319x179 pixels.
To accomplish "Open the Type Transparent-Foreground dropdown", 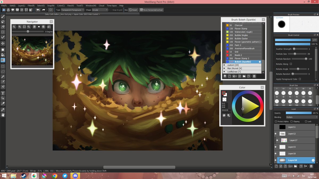I will tap(72, 10).
